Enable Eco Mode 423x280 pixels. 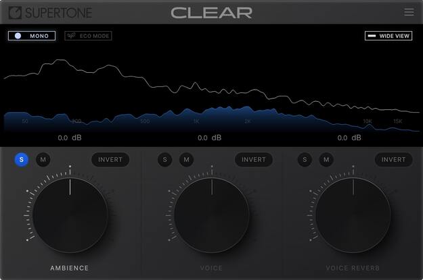click(x=88, y=36)
